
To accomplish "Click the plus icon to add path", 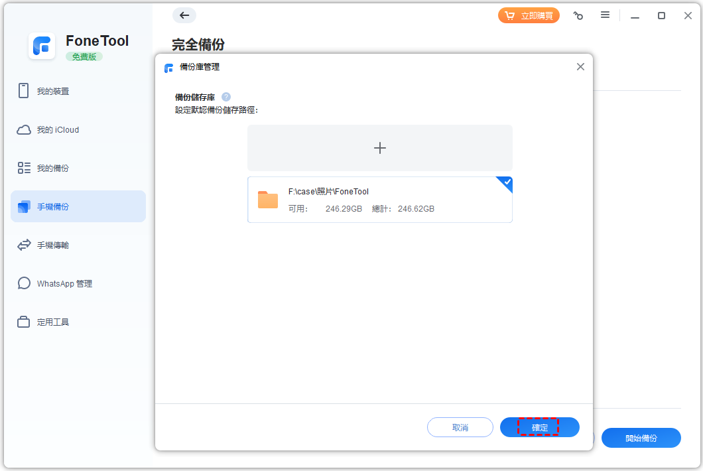I will (379, 148).
